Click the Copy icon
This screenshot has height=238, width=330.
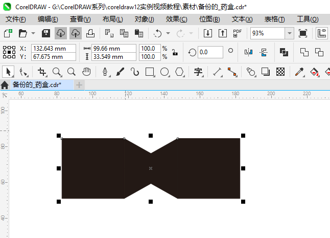(x=124, y=33)
